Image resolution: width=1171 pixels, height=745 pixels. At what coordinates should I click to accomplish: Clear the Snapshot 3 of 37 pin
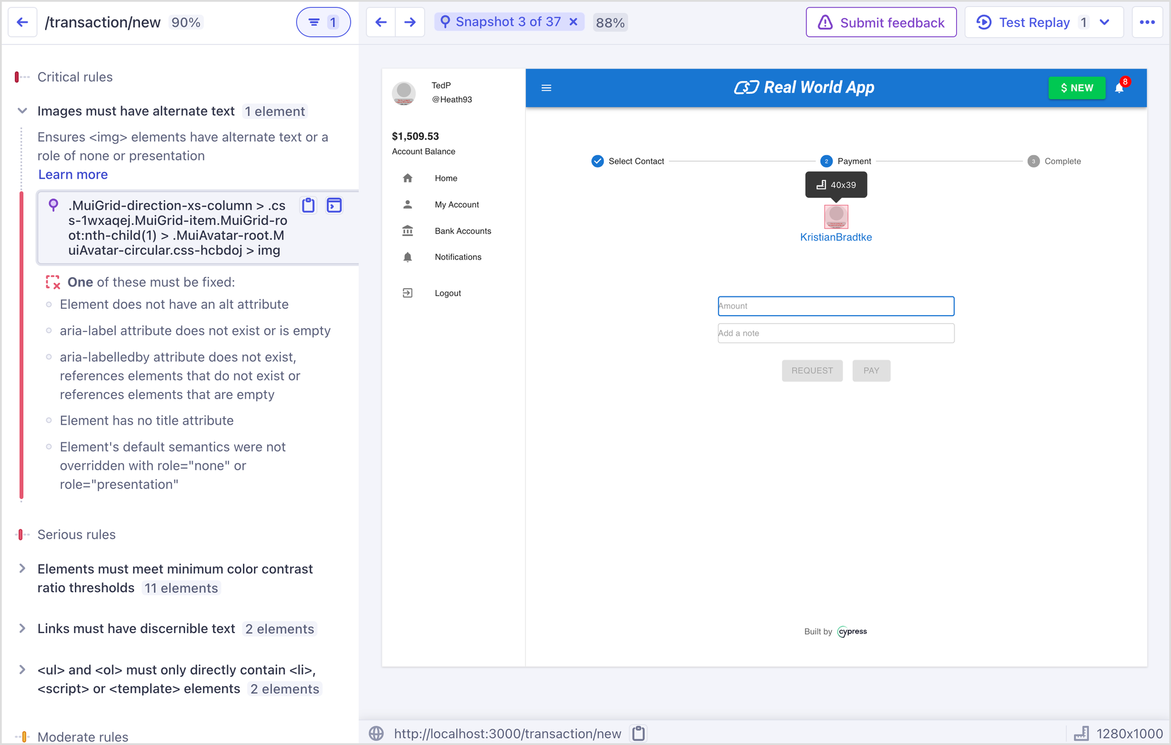click(x=574, y=22)
